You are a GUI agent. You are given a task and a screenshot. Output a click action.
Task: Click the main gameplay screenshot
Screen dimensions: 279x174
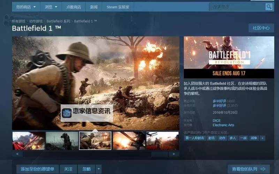(96, 83)
